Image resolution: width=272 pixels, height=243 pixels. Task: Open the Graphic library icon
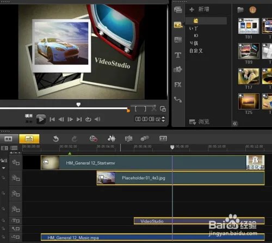pyautogui.click(x=178, y=69)
